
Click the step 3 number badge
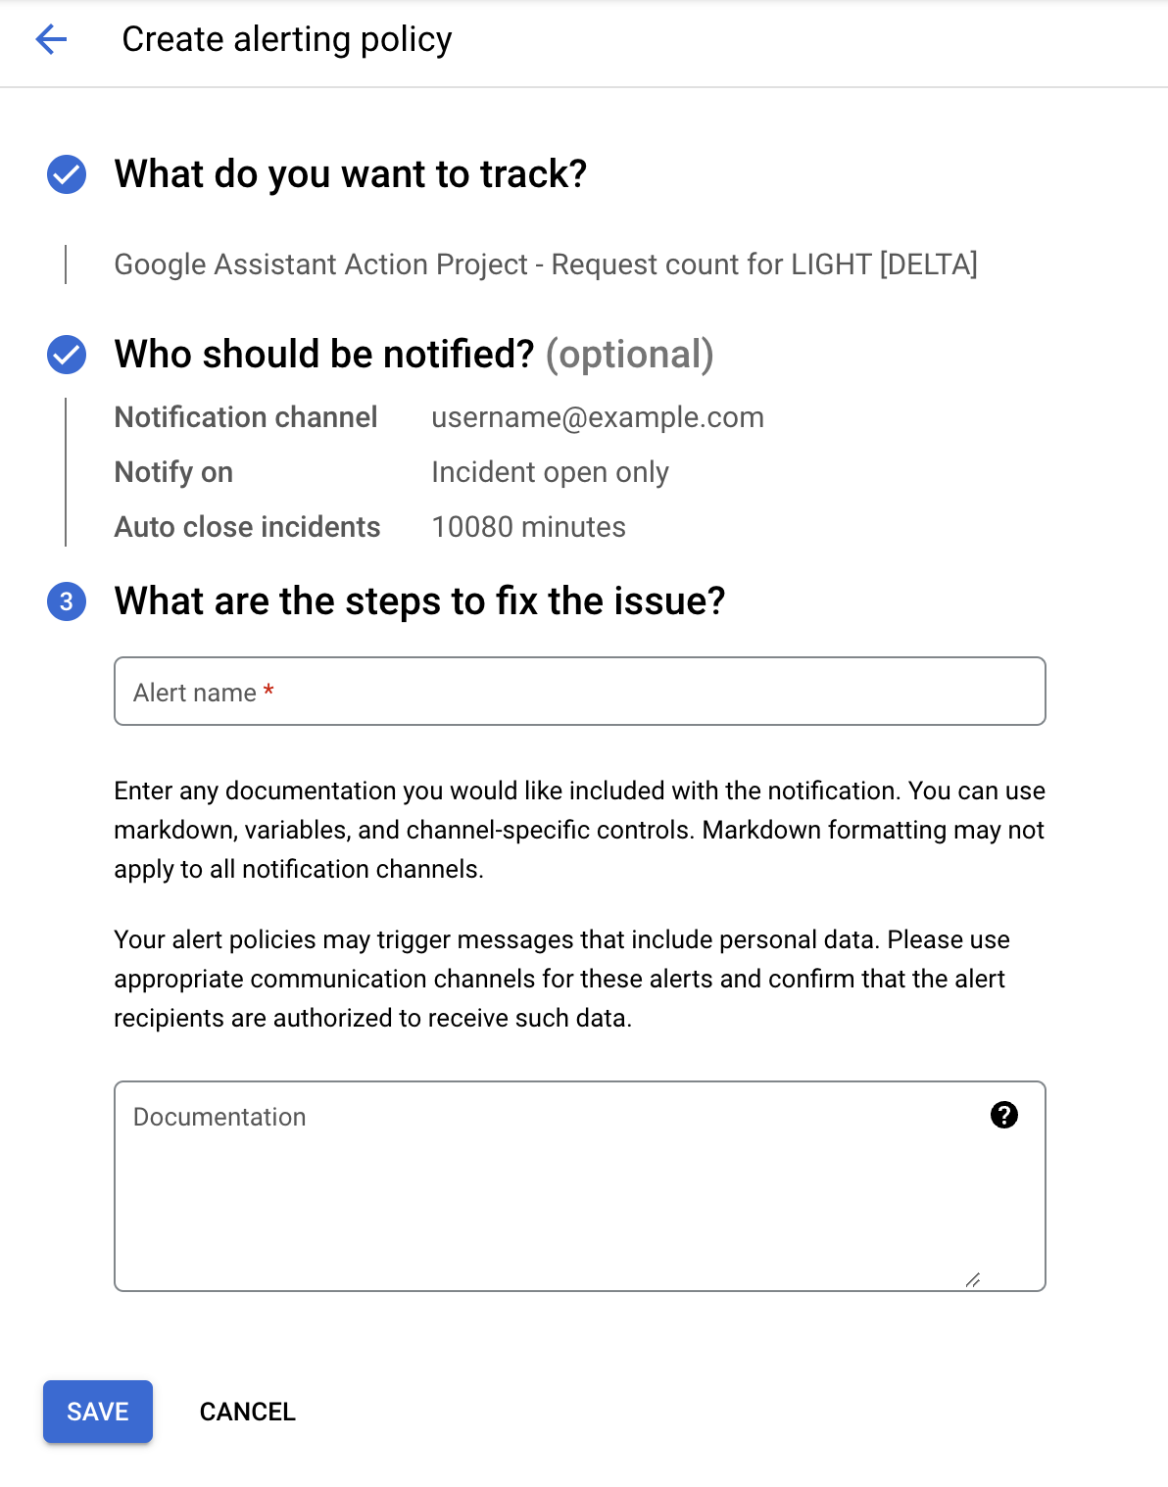67,601
